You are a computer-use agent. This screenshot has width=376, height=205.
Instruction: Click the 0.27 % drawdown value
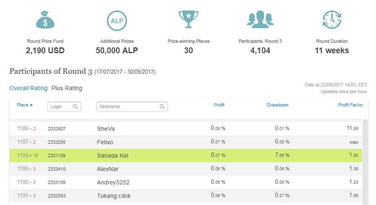[282, 195]
